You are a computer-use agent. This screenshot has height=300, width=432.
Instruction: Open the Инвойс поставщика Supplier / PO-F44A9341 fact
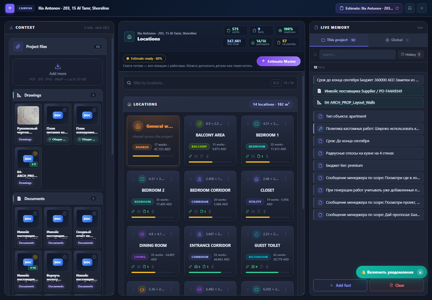368,91
